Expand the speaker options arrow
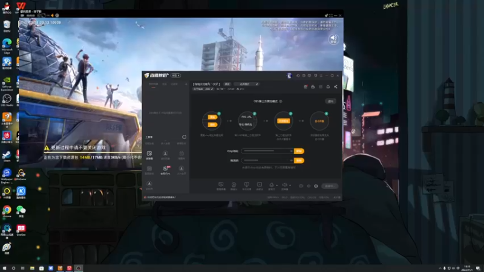This screenshot has width=484, height=272. click(290, 186)
